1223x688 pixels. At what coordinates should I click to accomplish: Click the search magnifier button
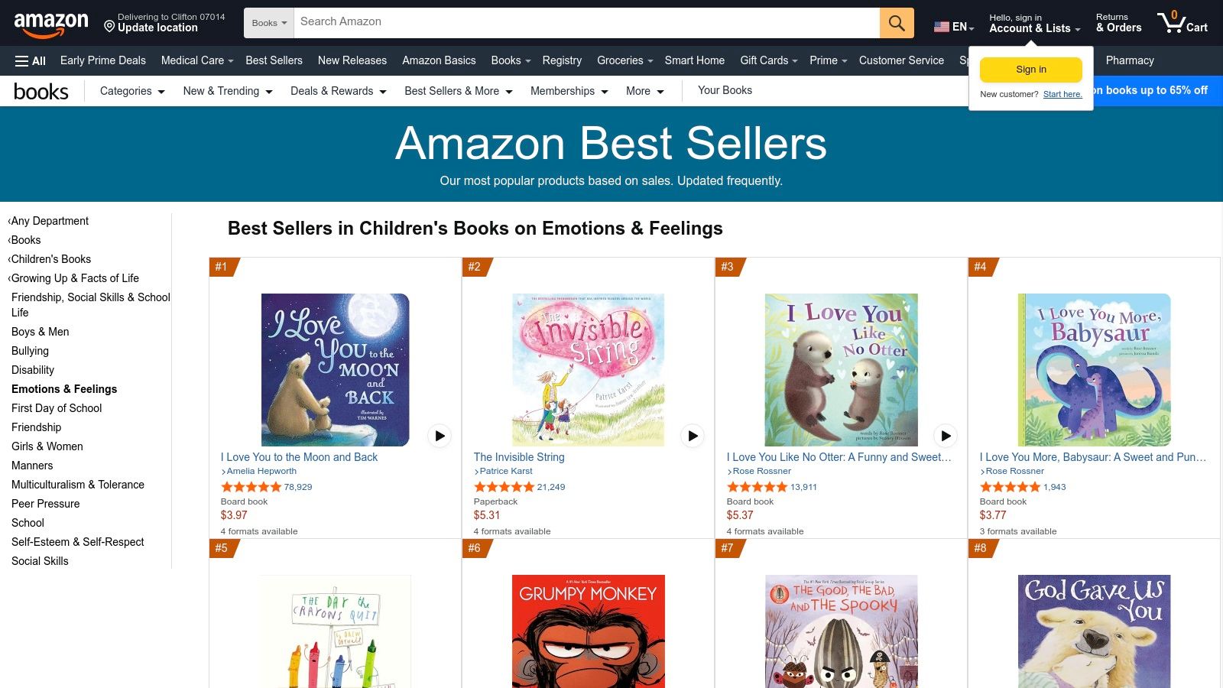point(897,23)
